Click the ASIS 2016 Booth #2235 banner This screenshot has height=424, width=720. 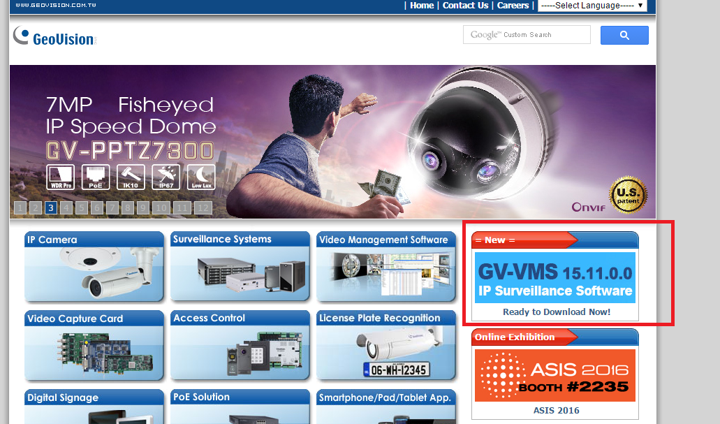tap(555, 375)
